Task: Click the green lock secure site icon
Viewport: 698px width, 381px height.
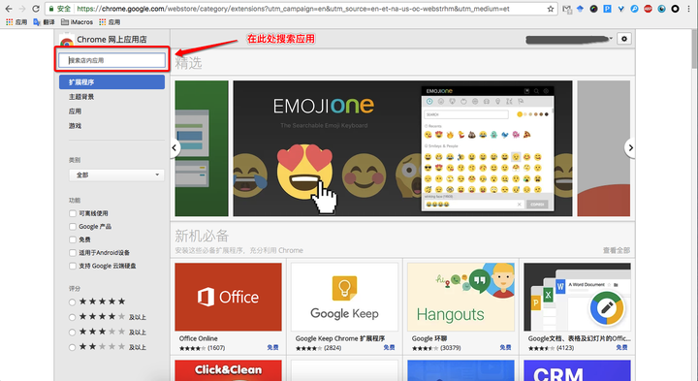Action: (x=51, y=9)
